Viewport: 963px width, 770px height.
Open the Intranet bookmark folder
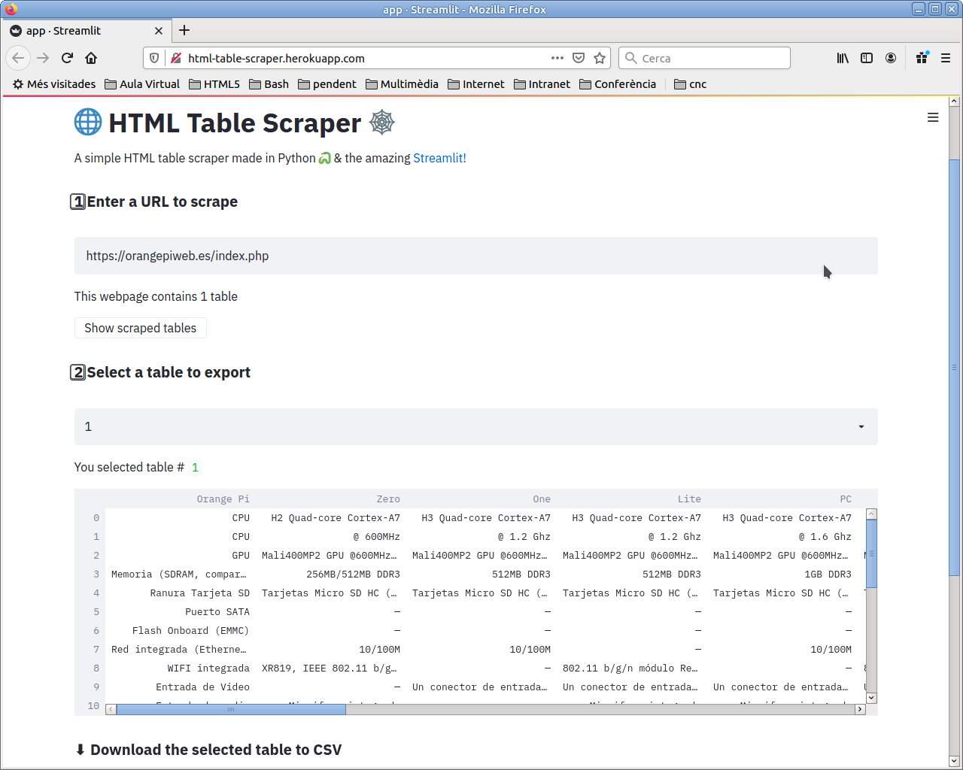[x=542, y=84]
